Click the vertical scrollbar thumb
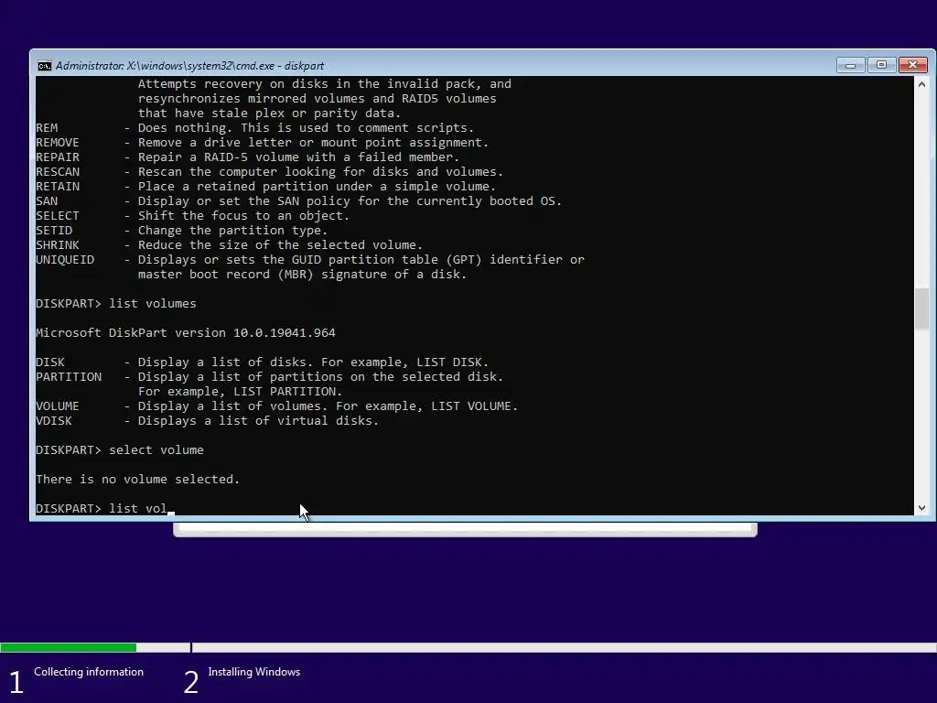Image resolution: width=937 pixels, height=703 pixels. tap(921, 308)
